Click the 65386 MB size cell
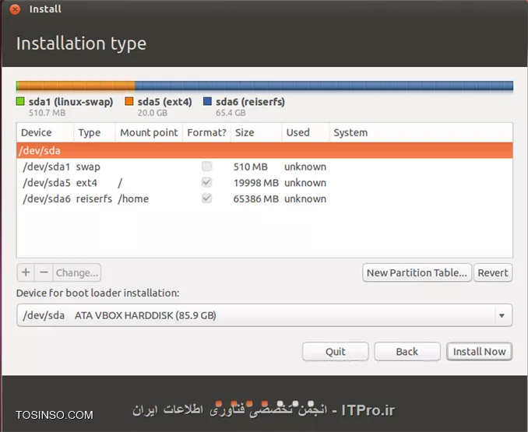The image size is (528, 432). click(256, 198)
